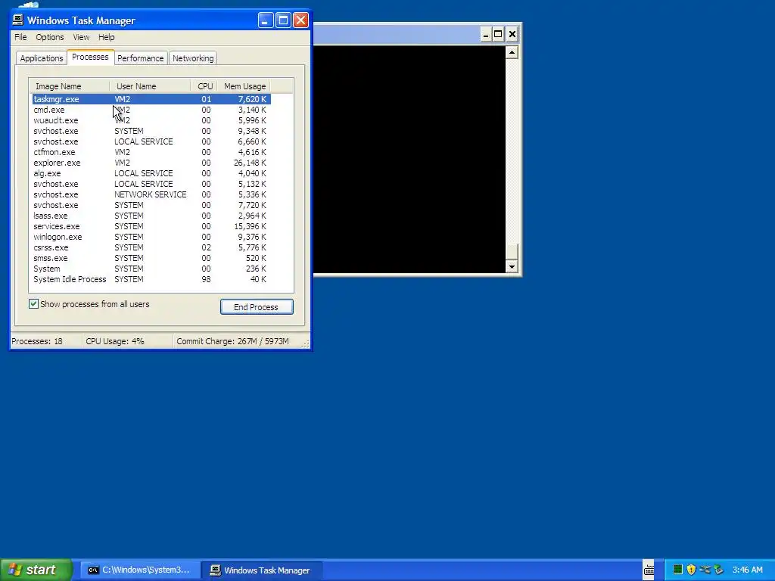This screenshot has width=775, height=581.
Task: Select the wuauclt.exe process
Action: [x=151, y=120]
